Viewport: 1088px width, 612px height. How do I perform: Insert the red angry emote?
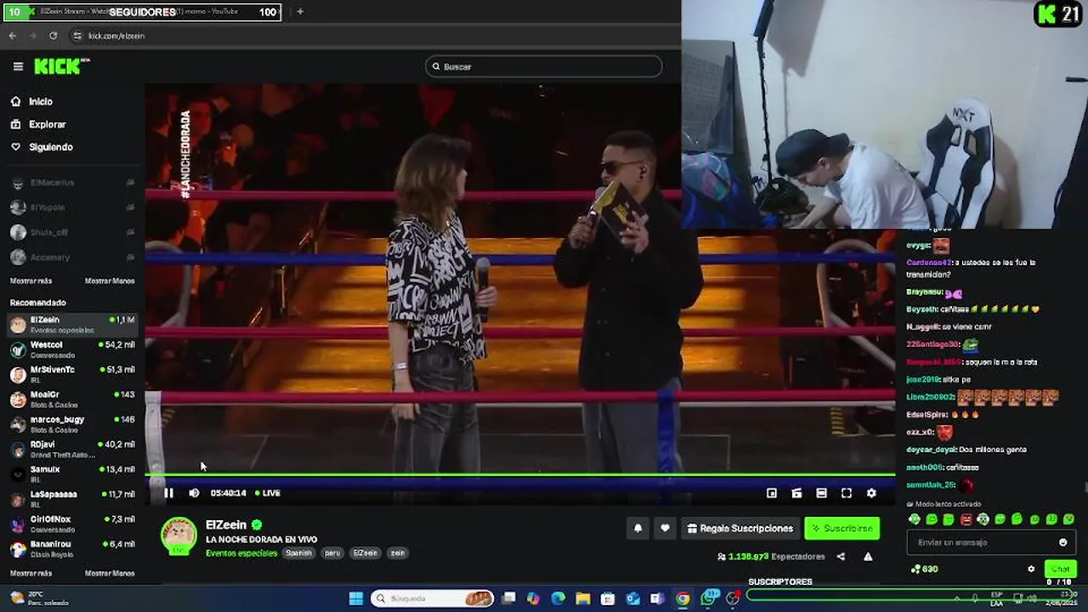966,519
